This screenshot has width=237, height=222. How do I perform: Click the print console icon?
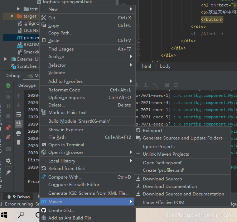pyautogui.click(x=19, y=133)
